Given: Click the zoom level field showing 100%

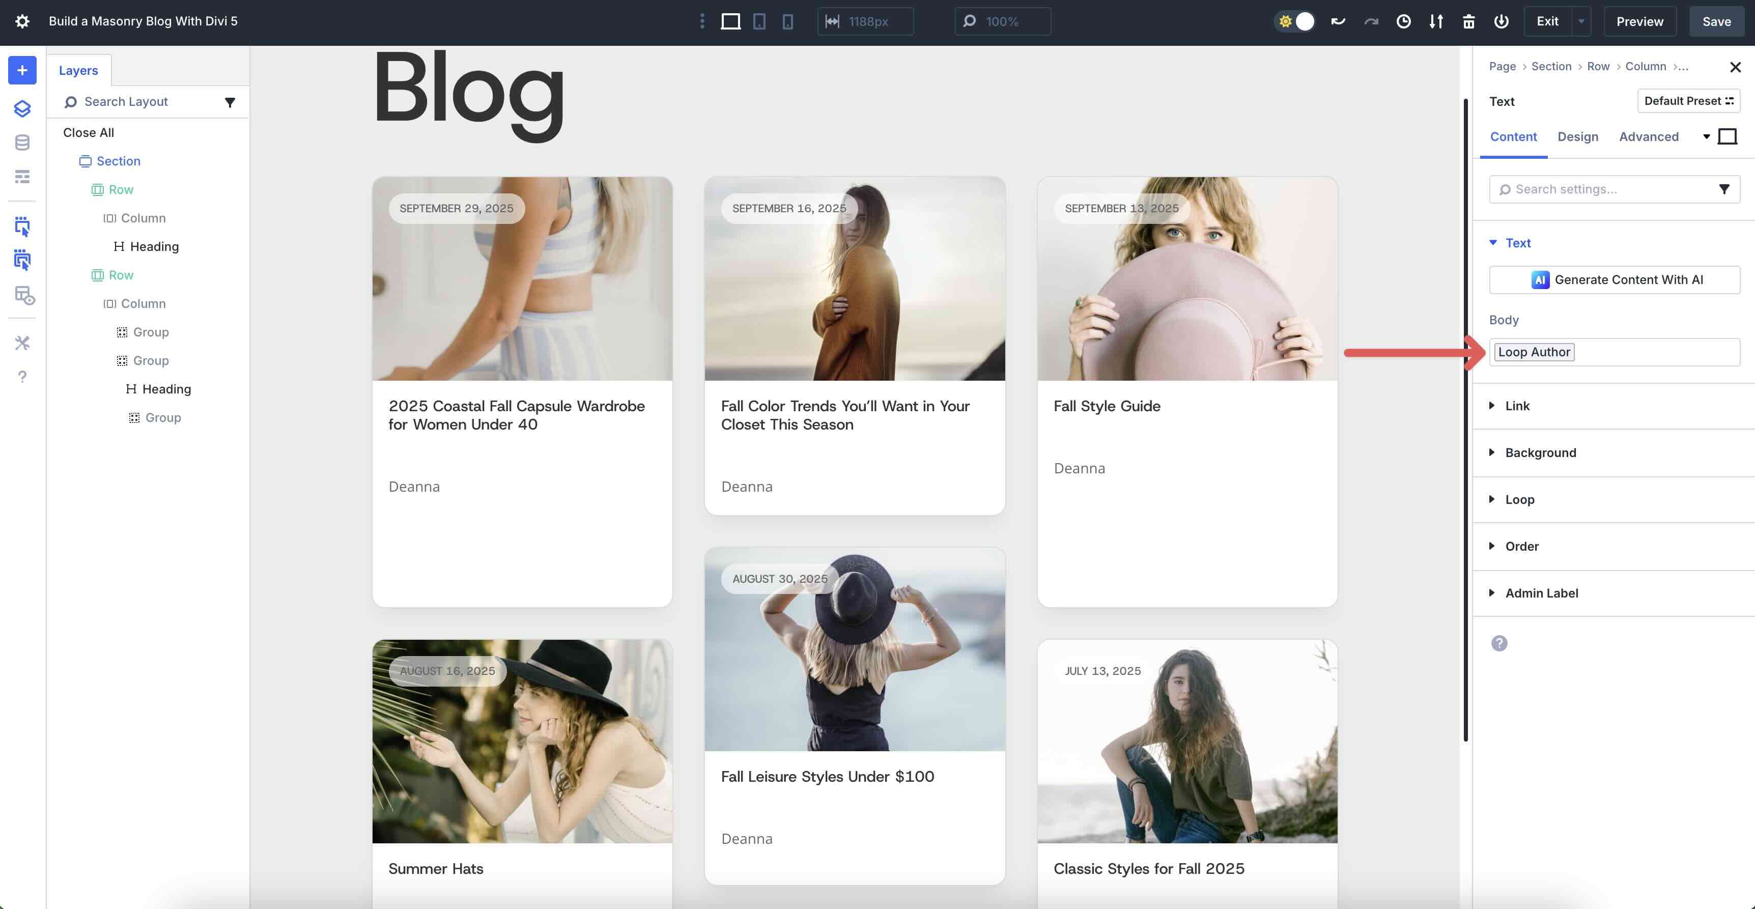Looking at the screenshot, I should [1002, 21].
